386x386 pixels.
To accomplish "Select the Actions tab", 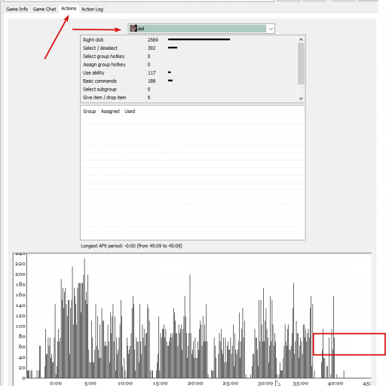I will 69,8.
